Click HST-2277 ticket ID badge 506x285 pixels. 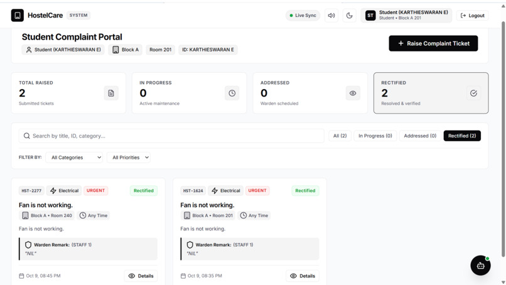31,191
